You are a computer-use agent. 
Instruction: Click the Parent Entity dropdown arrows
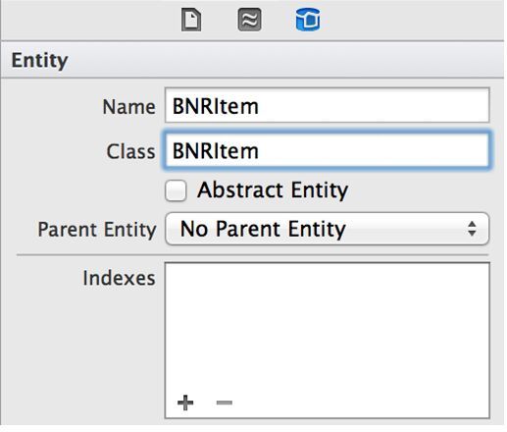[x=472, y=229]
